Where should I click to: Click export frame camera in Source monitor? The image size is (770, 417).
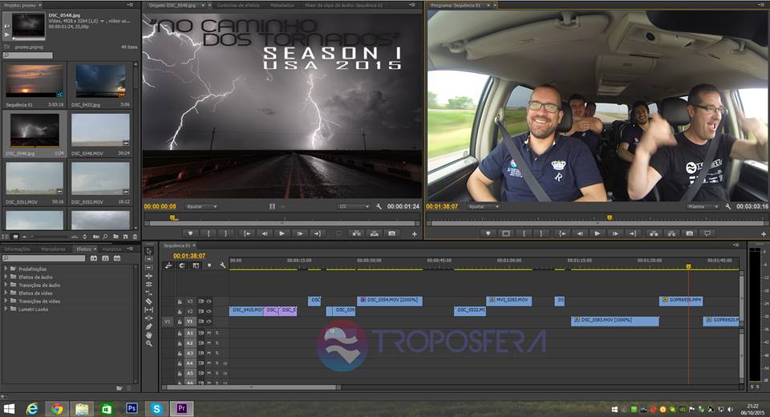392,234
